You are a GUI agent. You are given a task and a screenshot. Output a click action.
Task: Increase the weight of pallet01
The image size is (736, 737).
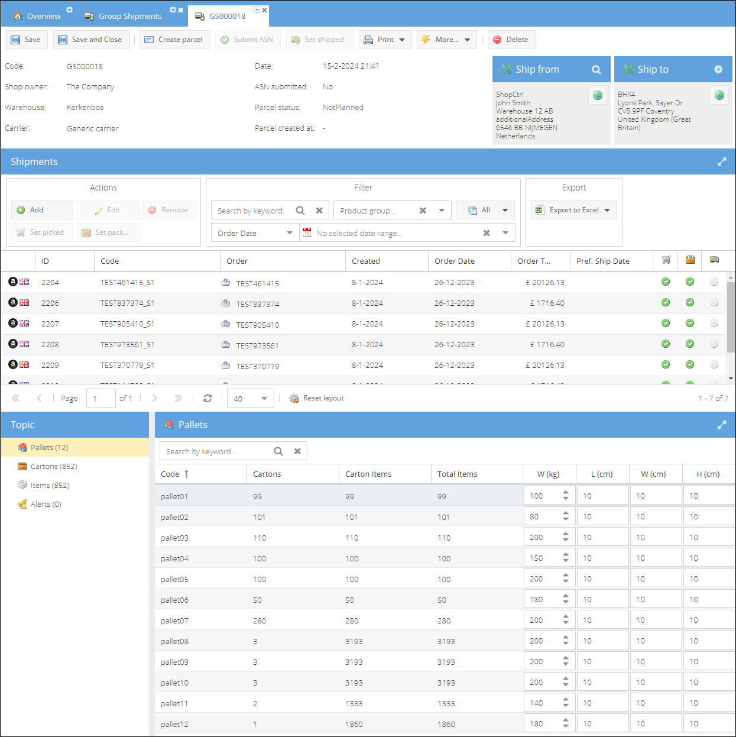pos(566,493)
